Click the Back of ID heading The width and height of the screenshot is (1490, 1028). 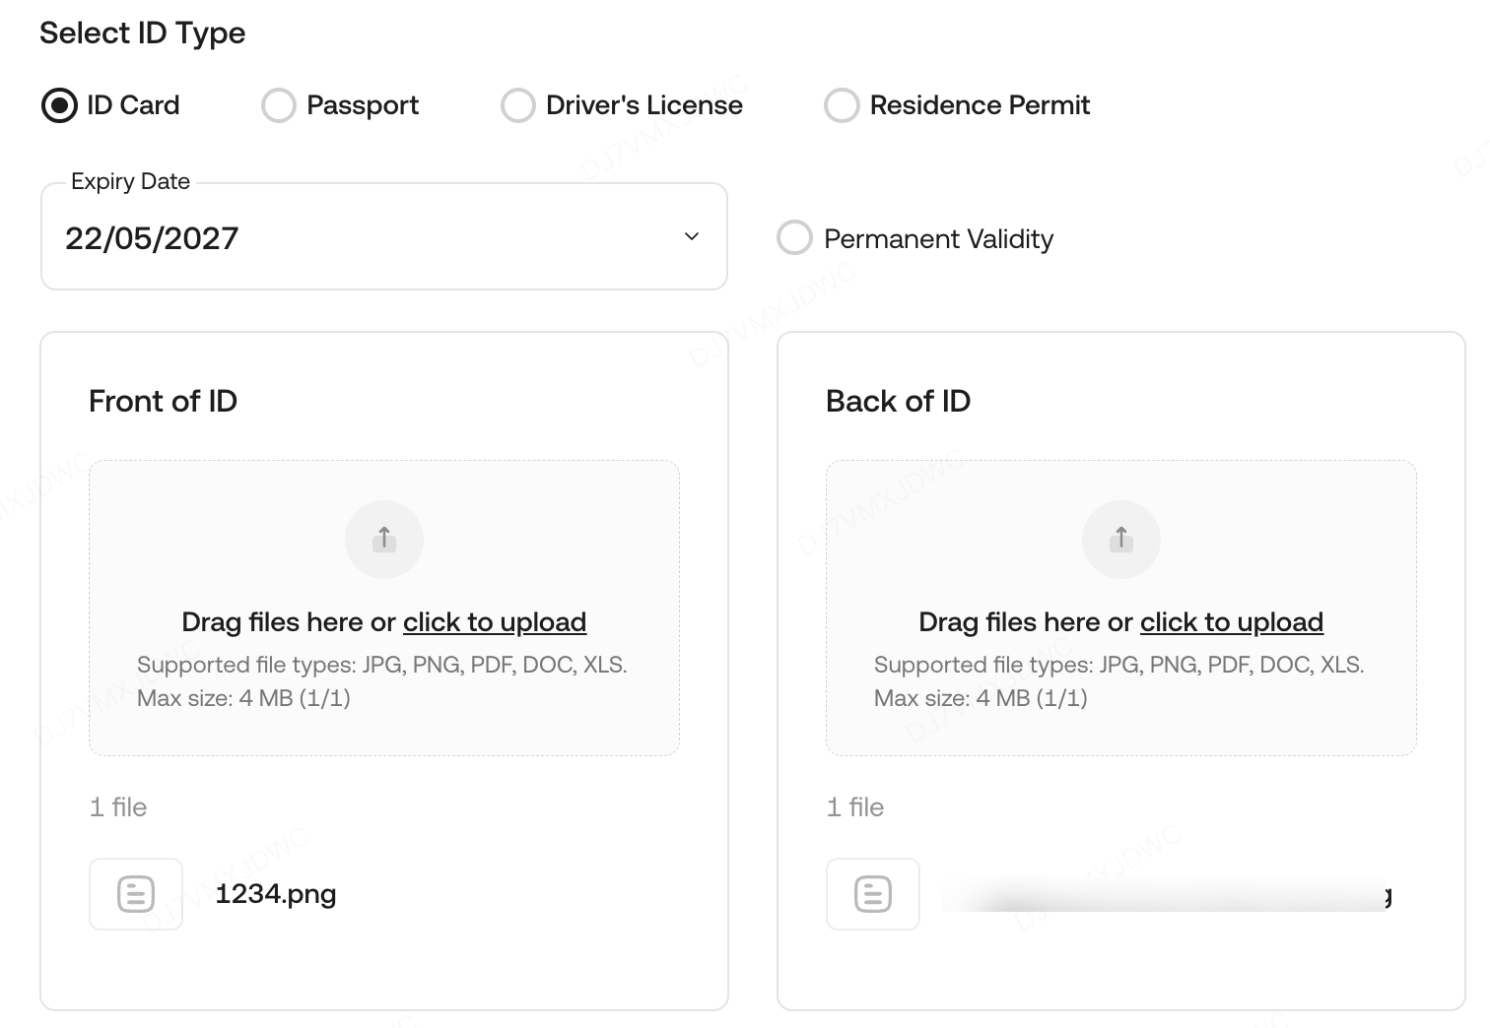(898, 401)
